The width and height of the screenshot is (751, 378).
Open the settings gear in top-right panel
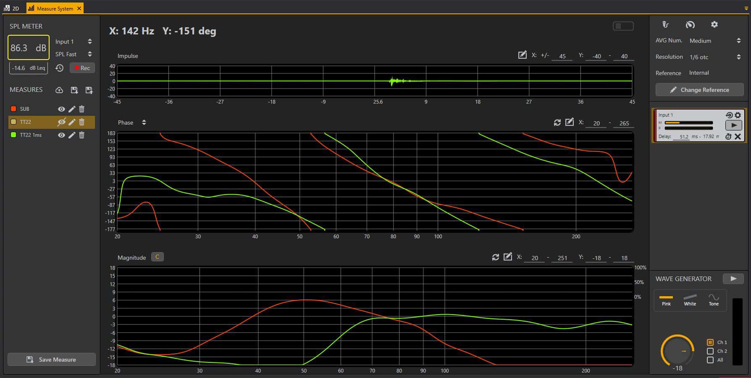coord(714,25)
